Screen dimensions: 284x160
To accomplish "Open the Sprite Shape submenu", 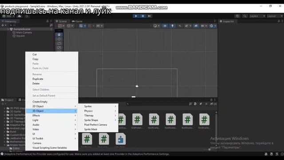I will click(98, 120).
